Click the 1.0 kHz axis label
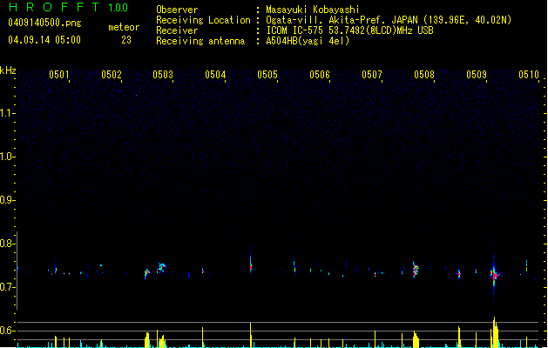This screenshot has width=548, height=348. (7, 157)
